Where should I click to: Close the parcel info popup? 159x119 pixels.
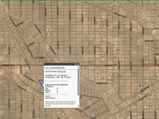[x=78, y=64]
